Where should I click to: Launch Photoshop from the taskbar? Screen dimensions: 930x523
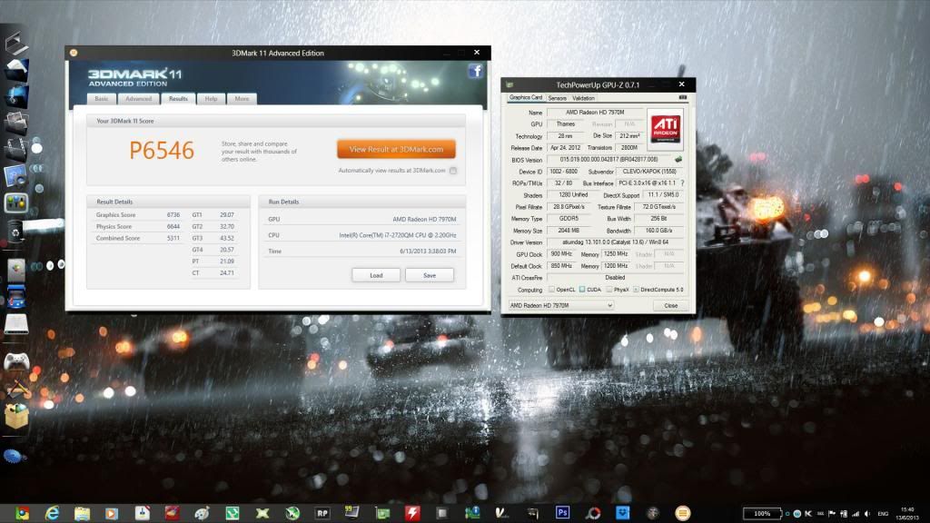click(x=562, y=512)
